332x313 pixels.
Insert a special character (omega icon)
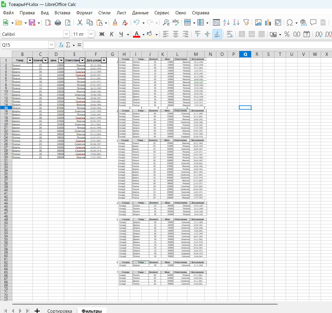pos(289,22)
